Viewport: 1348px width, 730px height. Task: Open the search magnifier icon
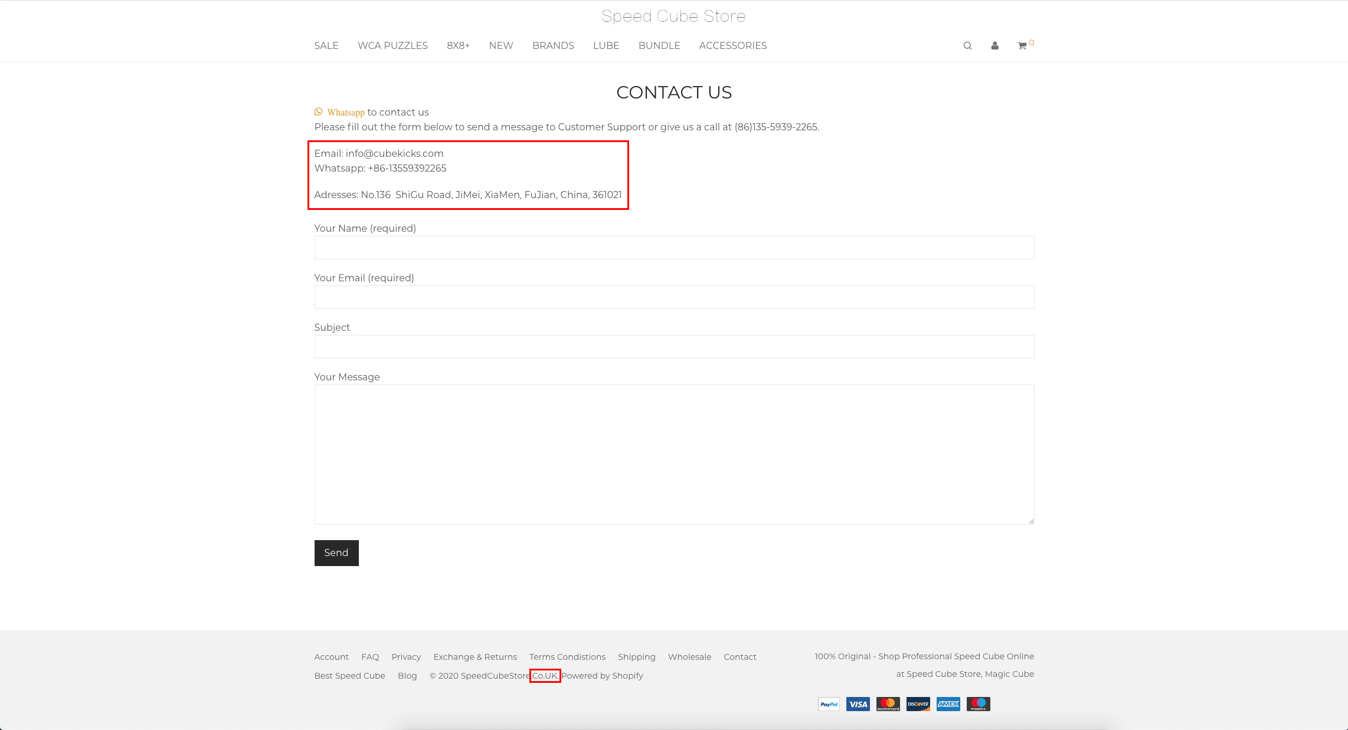pos(967,45)
